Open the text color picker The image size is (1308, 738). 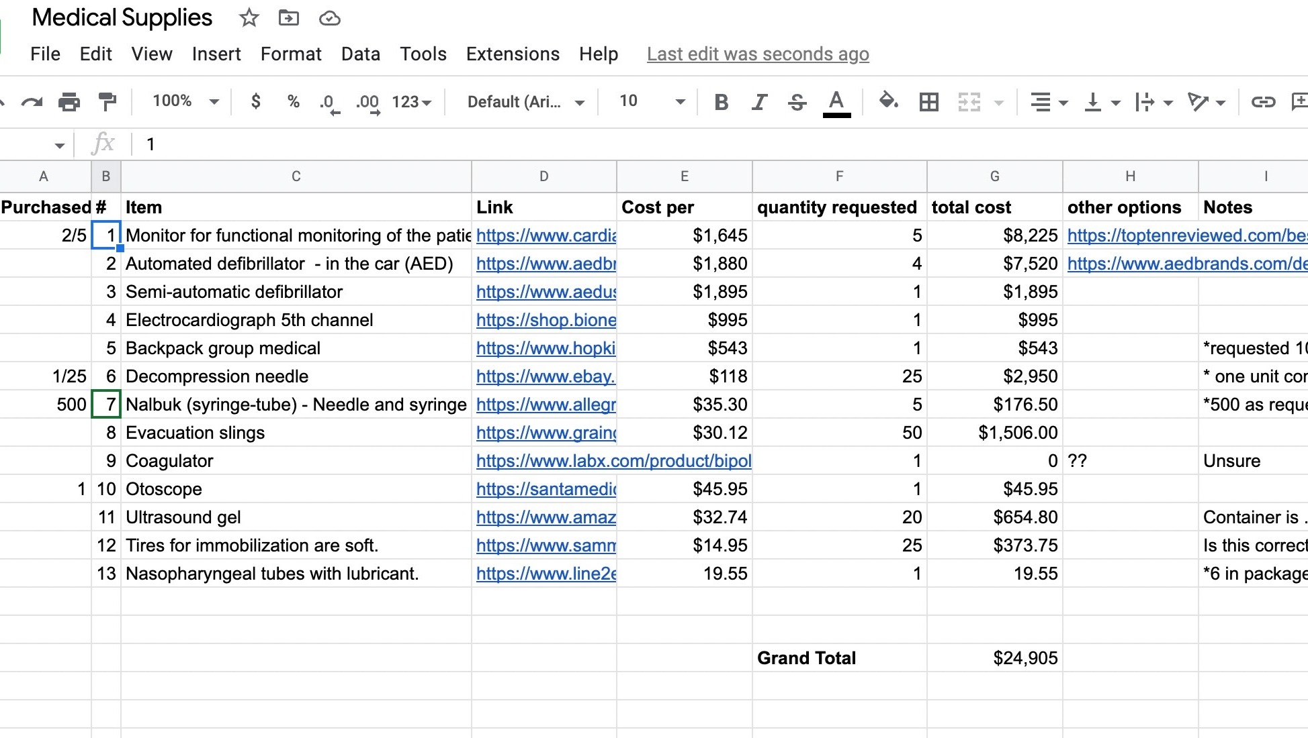tap(836, 103)
